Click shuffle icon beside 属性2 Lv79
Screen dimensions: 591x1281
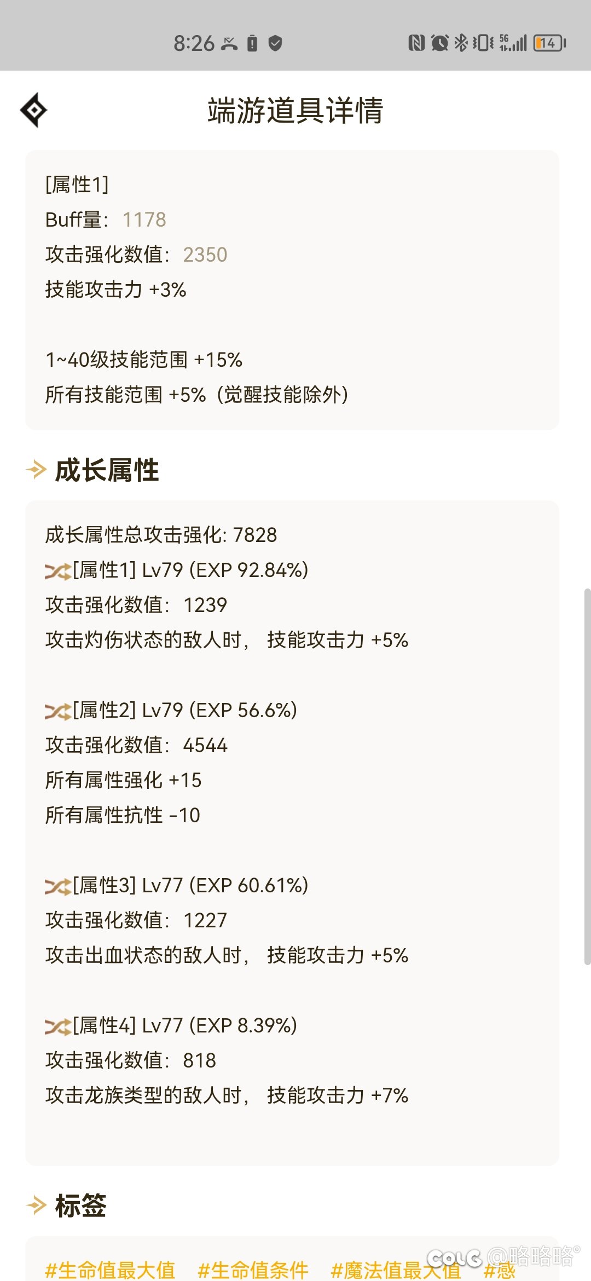coord(57,712)
